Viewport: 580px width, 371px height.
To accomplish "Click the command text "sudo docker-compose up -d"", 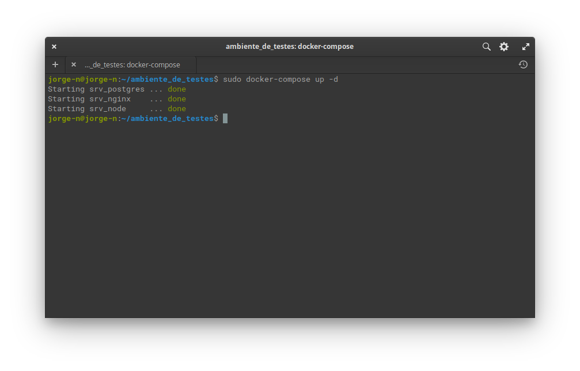I will pos(280,79).
